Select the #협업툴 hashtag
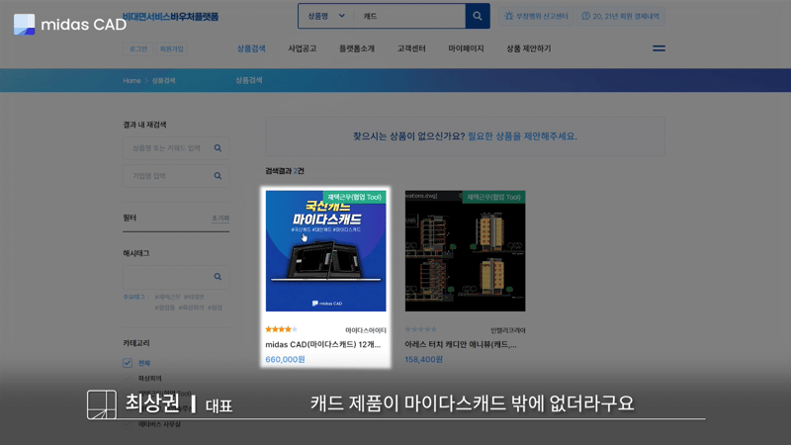 [x=164, y=308]
